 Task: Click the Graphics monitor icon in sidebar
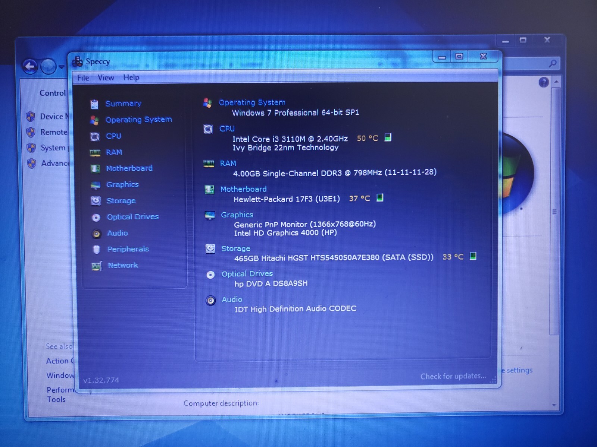point(96,185)
